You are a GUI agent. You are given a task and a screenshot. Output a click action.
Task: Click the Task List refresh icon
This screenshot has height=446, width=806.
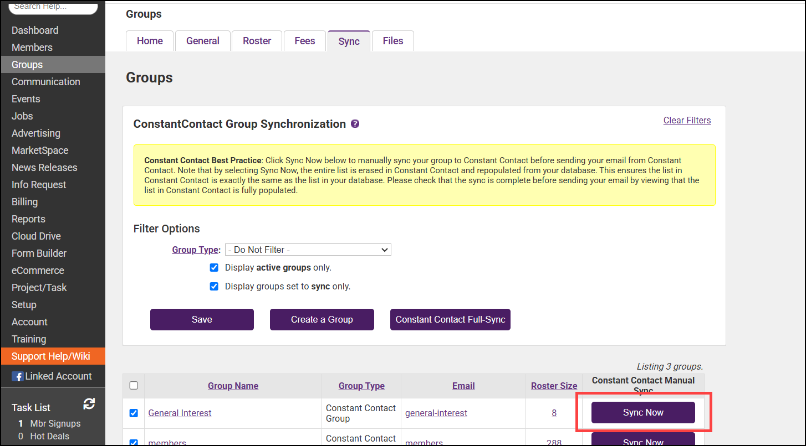[x=89, y=404]
